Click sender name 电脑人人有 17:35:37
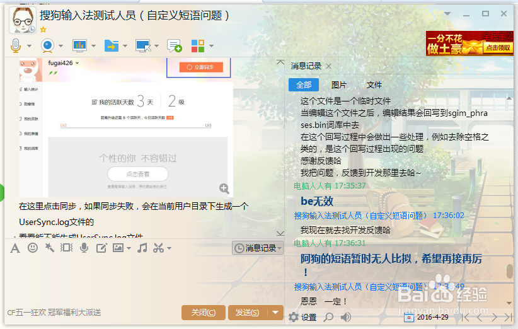 coord(330,186)
